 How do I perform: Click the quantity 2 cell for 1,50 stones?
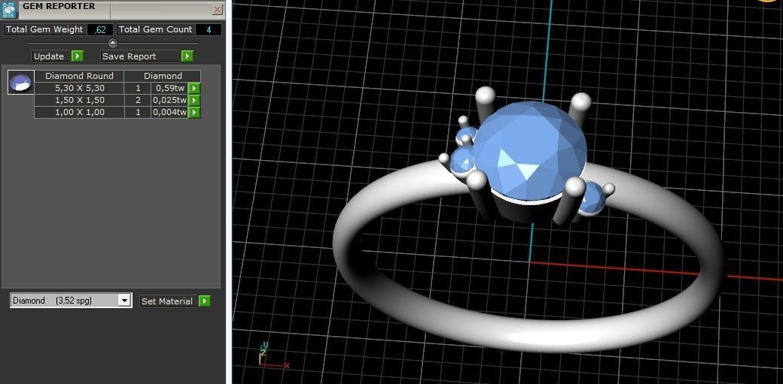click(138, 100)
